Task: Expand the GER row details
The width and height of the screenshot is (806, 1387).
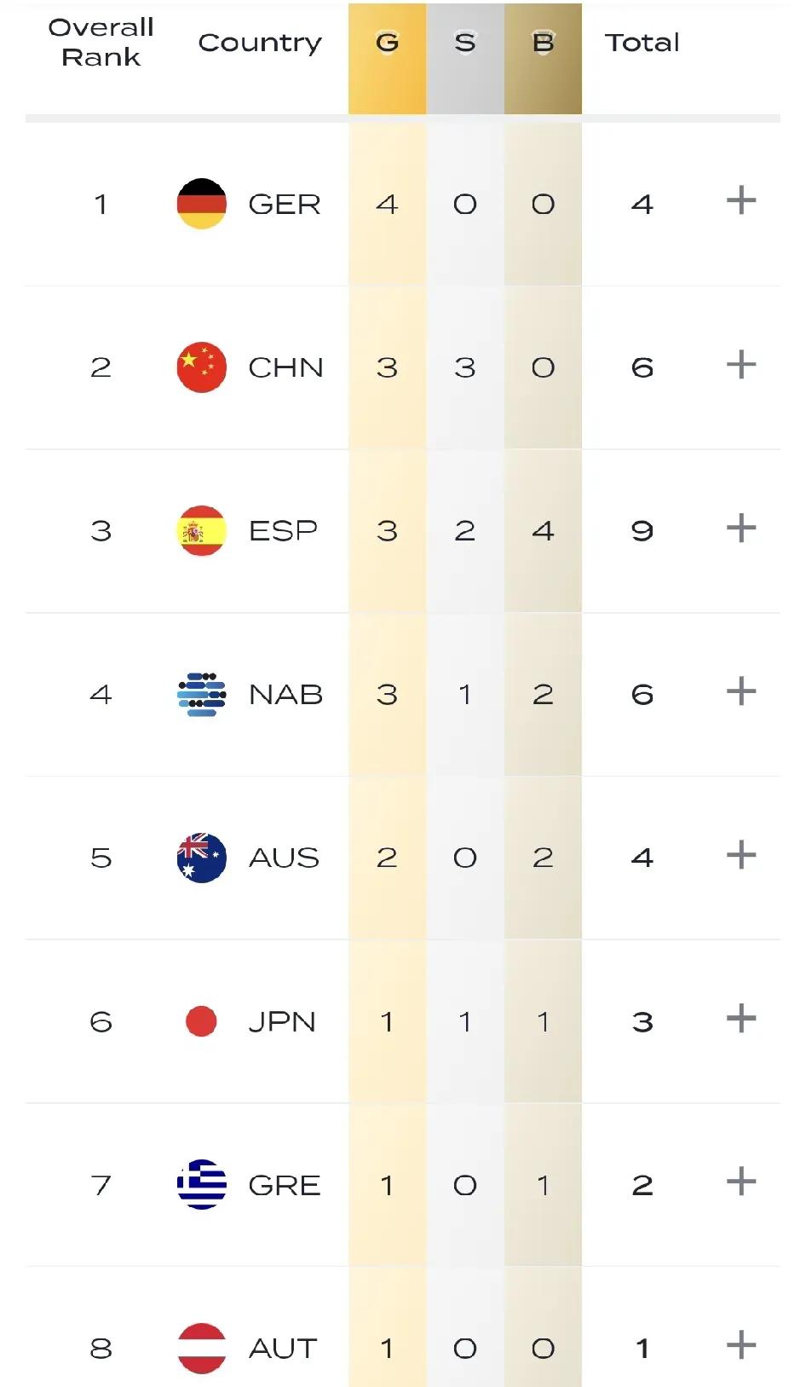Action: tap(741, 201)
